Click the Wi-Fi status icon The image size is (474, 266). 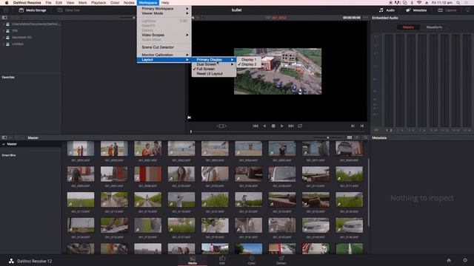click(419, 3)
